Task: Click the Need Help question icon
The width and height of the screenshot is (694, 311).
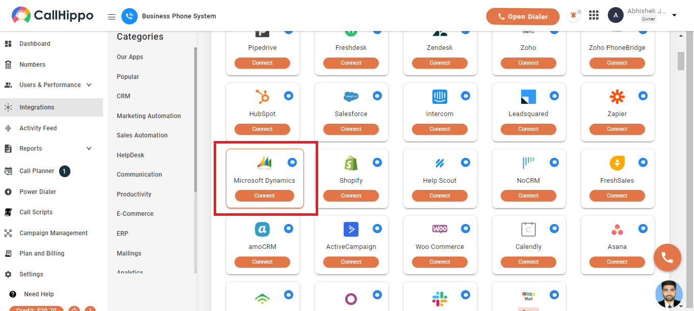Action: coord(13,294)
